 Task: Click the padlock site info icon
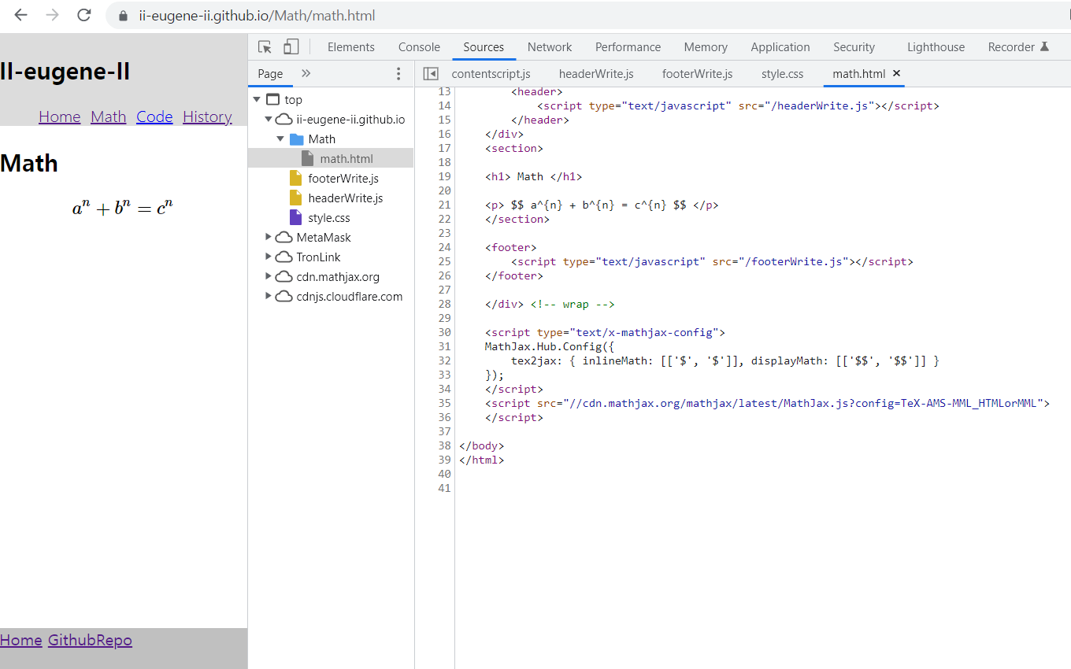[x=123, y=16]
